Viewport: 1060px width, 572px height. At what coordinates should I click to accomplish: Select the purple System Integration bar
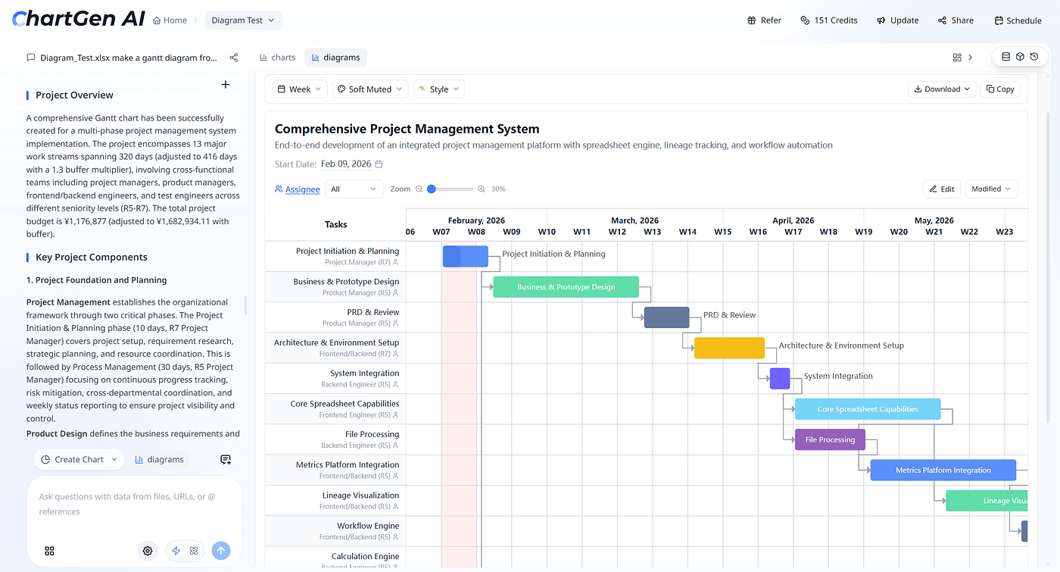(780, 379)
